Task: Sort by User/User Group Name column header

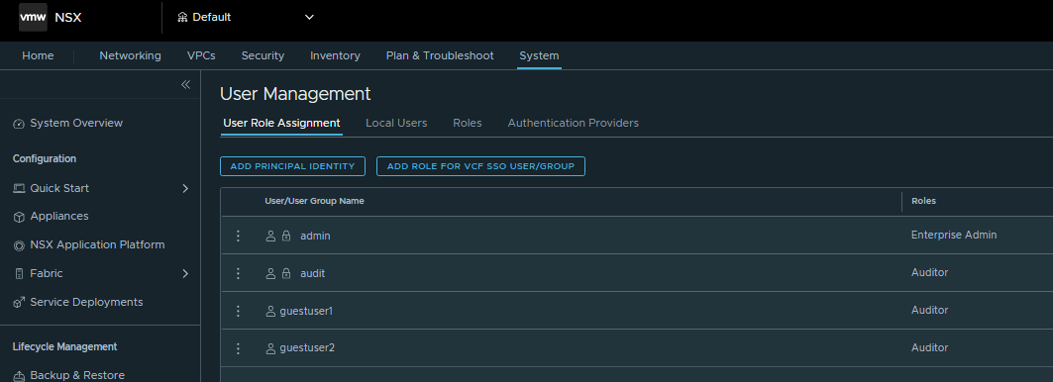Action: point(314,202)
